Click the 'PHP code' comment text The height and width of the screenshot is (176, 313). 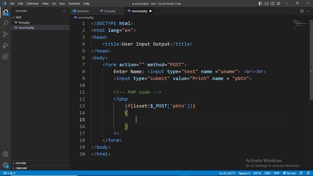point(139,92)
